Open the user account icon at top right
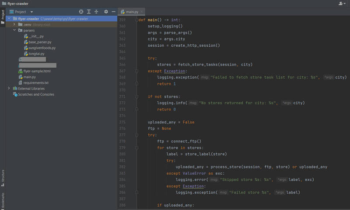Image resolution: width=350 pixels, height=210 pixels. click(342, 3)
